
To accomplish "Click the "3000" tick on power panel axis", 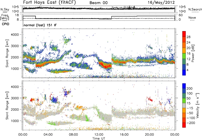I will click(15, 46).
